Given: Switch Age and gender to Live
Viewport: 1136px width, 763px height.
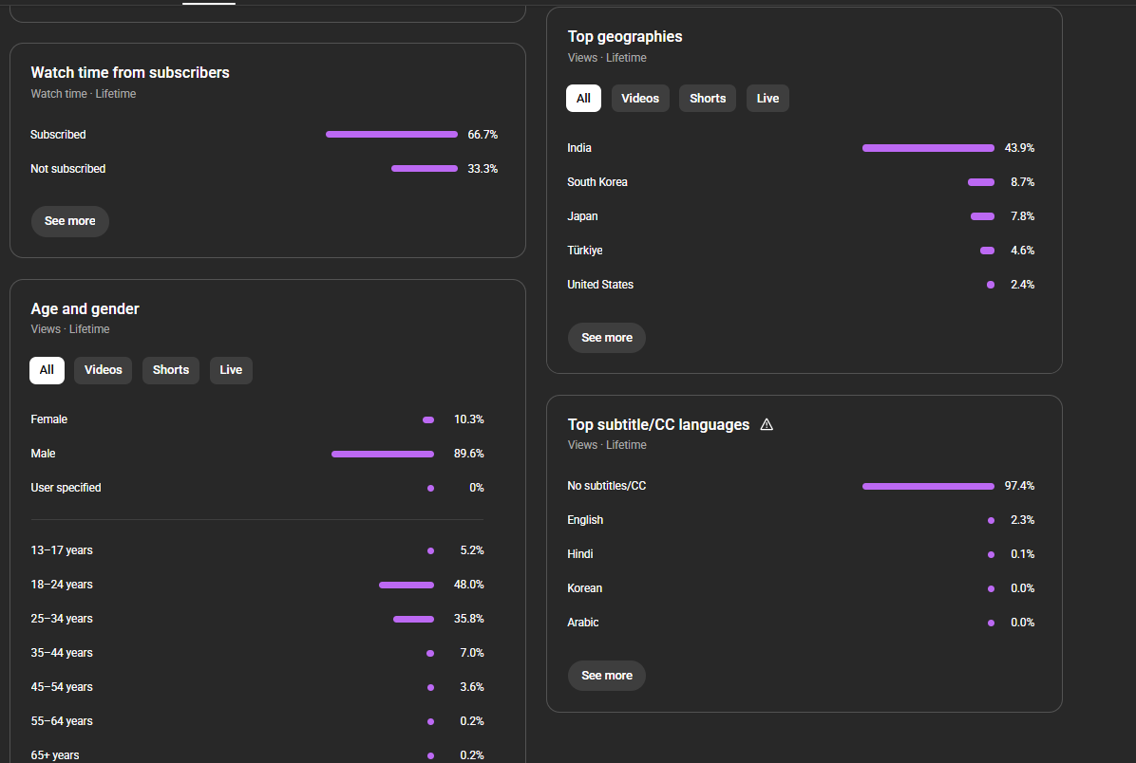Looking at the screenshot, I should click(231, 370).
